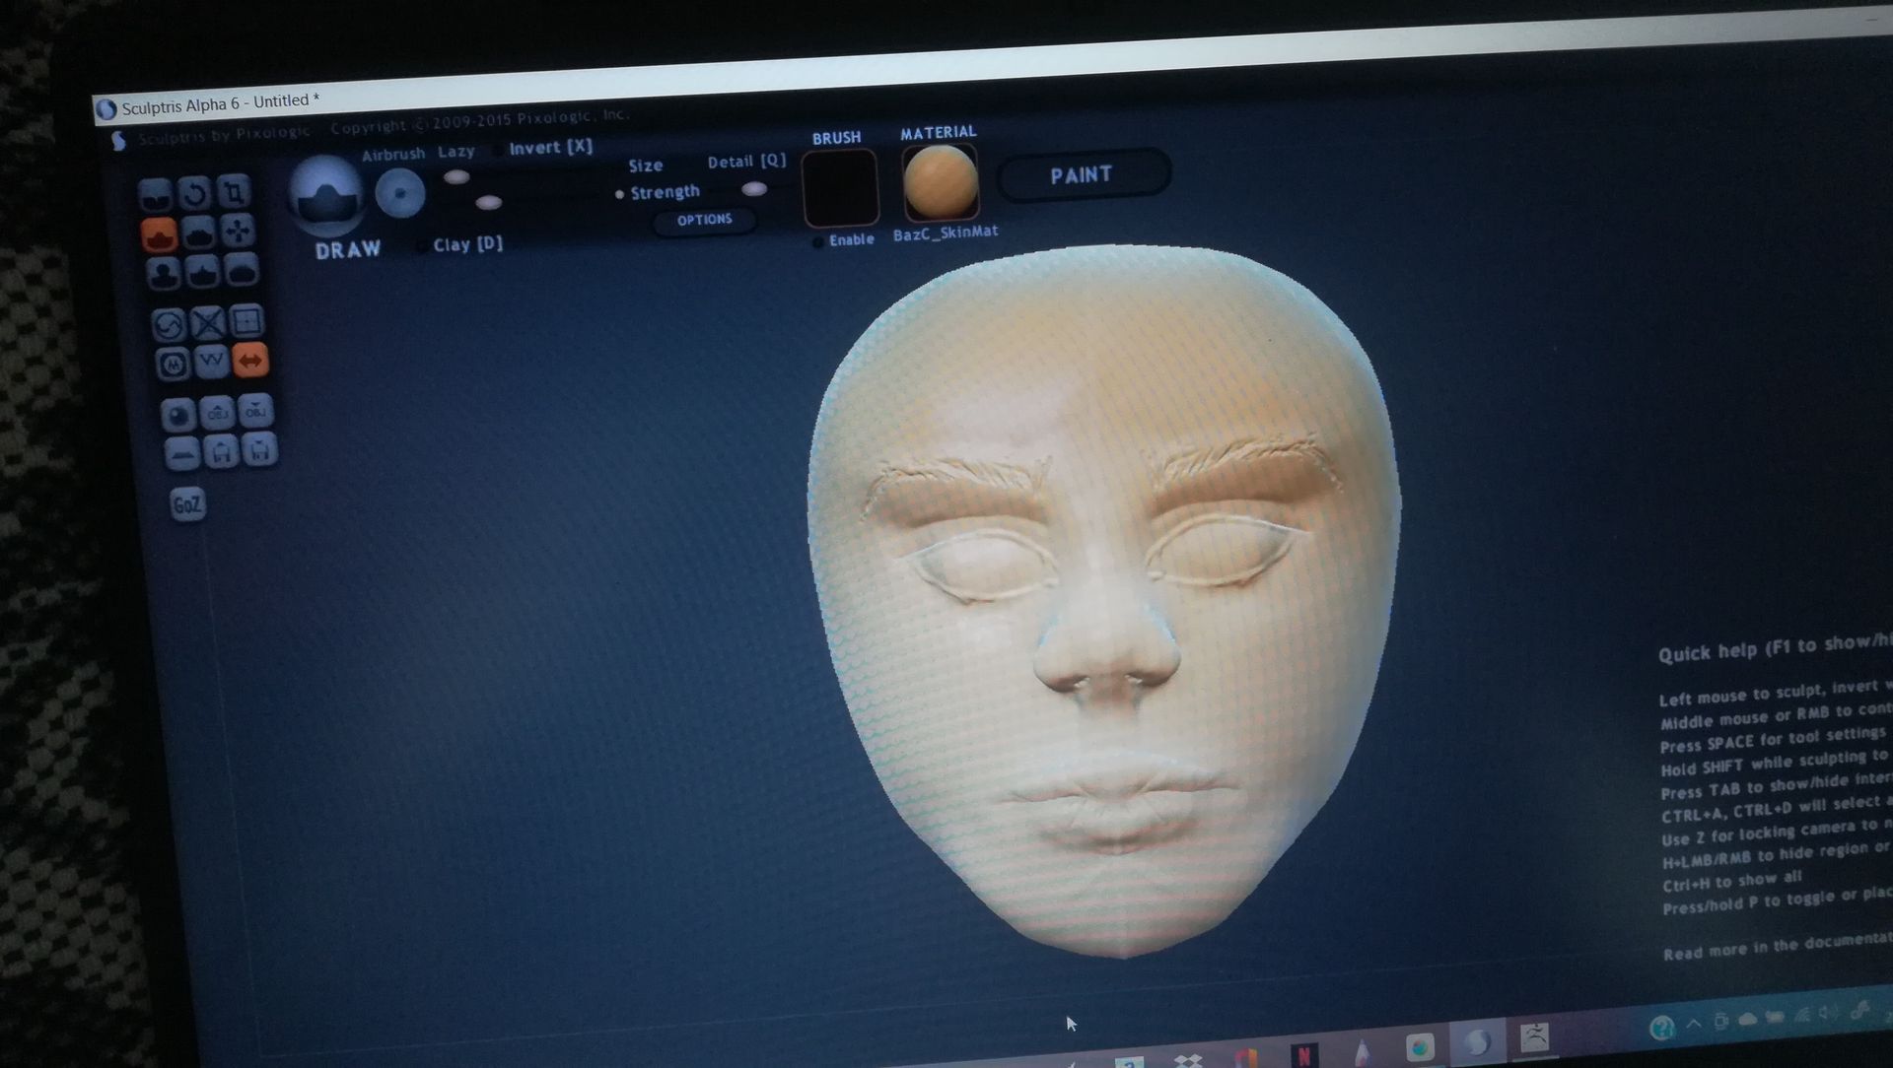
Task: Select the Crease sculpting tool
Action: (156, 195)
